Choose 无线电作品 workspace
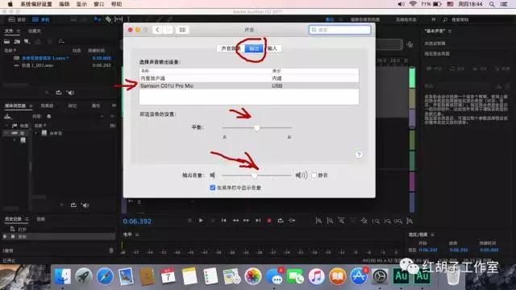This screenshot has height=290, width=516. 406,19
